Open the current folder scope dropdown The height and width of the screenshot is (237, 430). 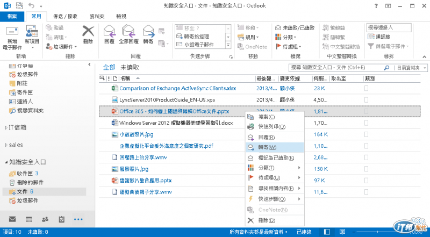pos(411,68)
